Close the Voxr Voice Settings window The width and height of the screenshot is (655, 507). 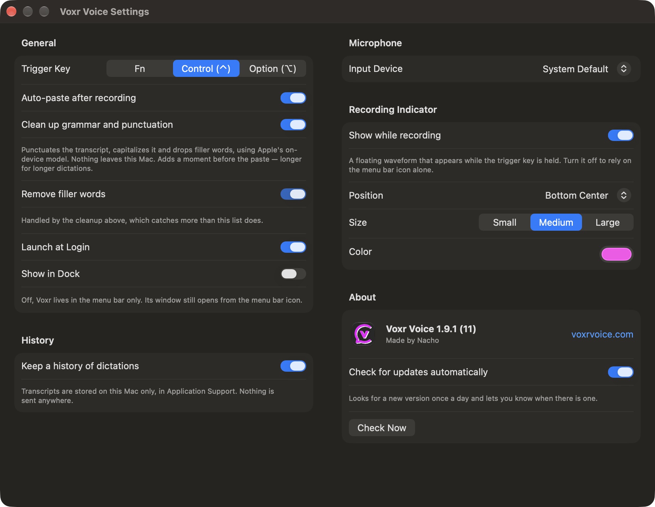[x=11, y=11]
